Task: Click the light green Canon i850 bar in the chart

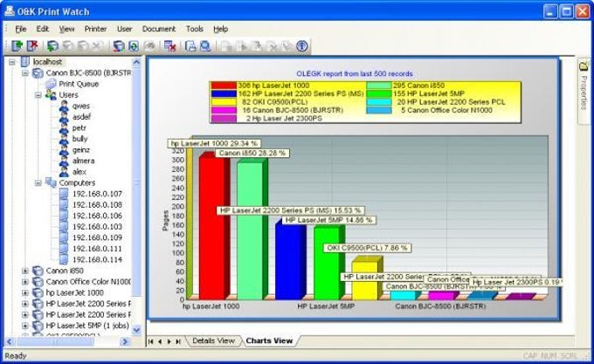Action: pos(251,230)
